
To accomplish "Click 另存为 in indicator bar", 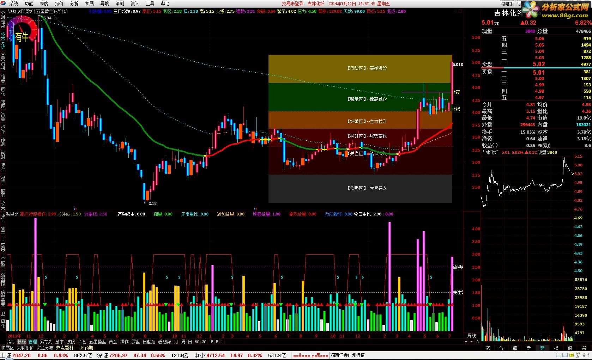I will pos(46,342).
